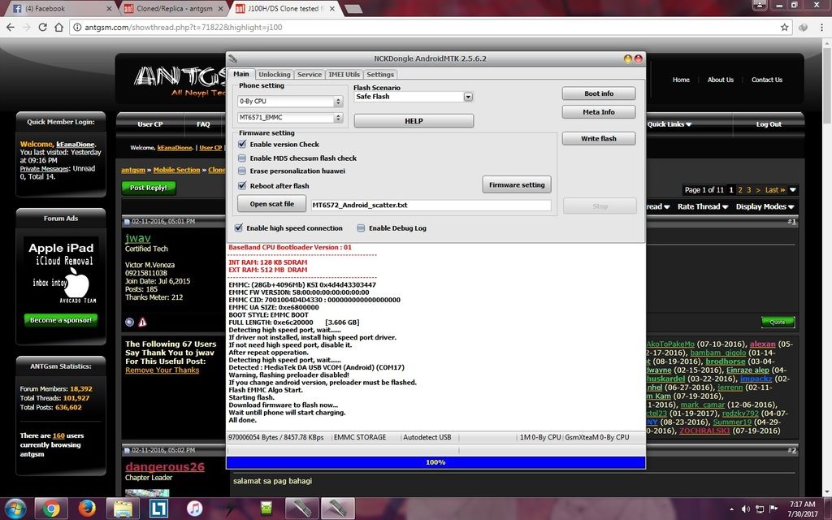Screen dimensions: 832x520
Task: Click the Open scat file button
Action: pos(271,203)
